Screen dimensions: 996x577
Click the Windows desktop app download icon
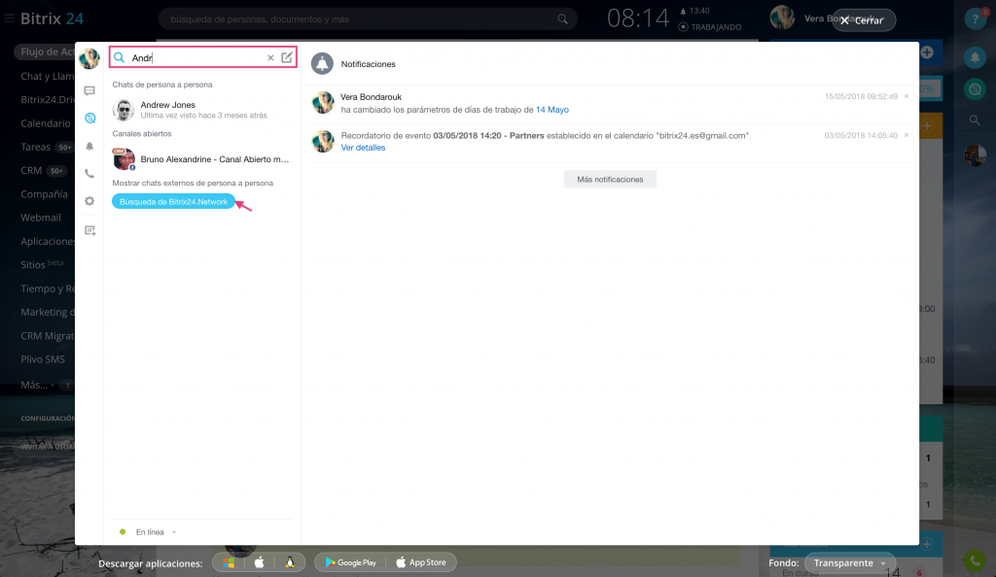pos(229,562)
